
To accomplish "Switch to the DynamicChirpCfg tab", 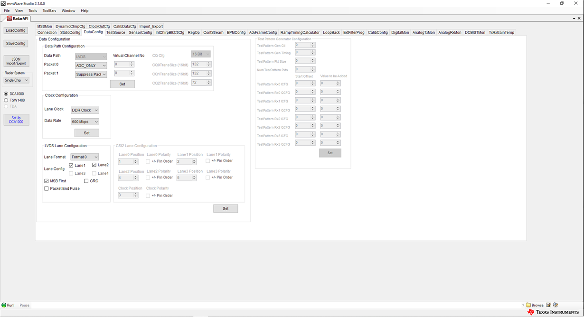I will coord(70,27).
